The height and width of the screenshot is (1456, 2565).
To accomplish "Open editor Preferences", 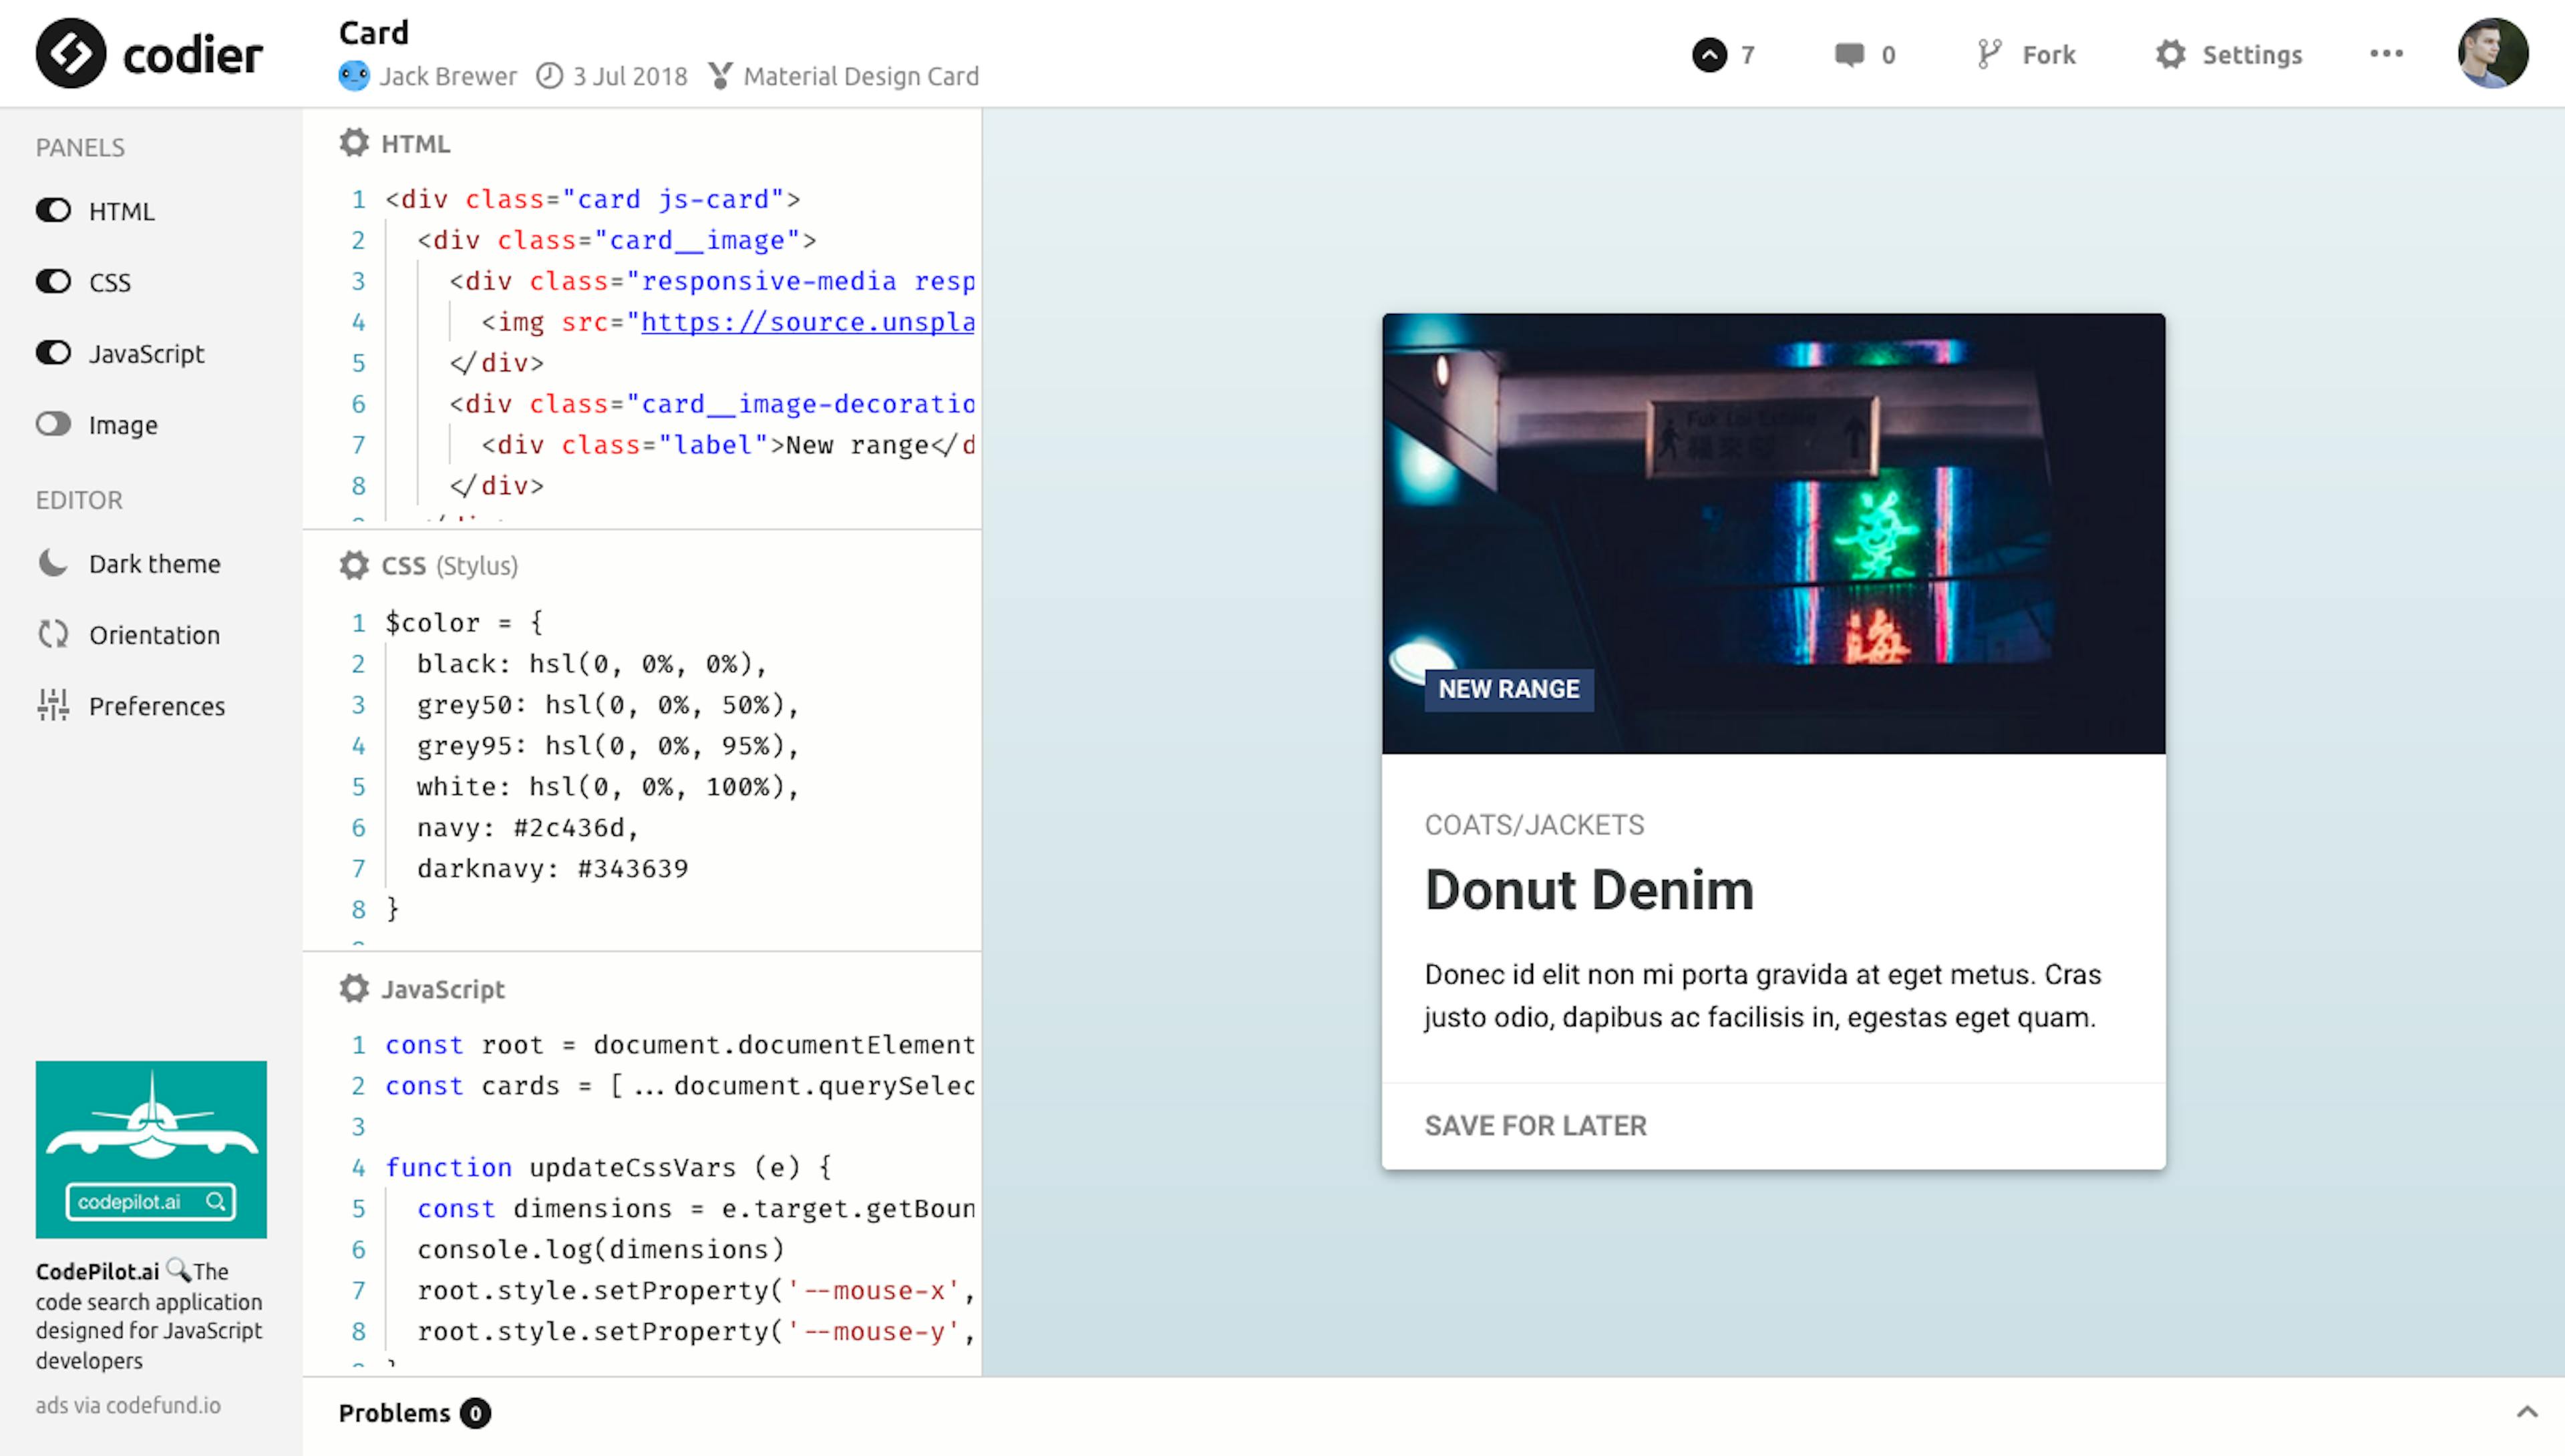I will click(x=157, y=705).
